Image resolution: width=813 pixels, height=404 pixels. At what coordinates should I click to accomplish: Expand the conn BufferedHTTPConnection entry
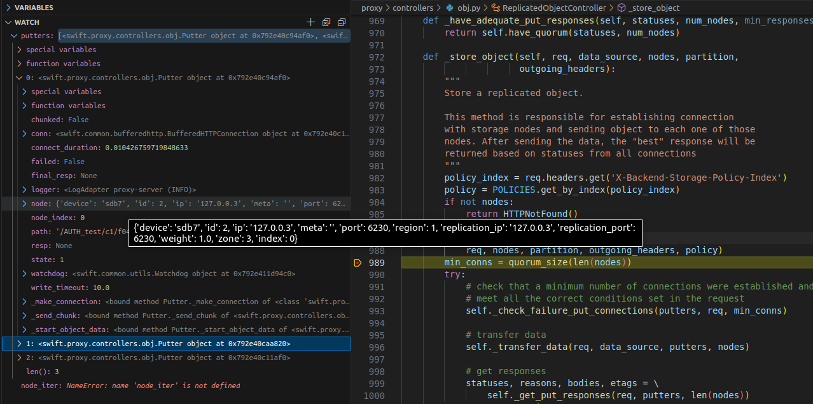[24, 134]
